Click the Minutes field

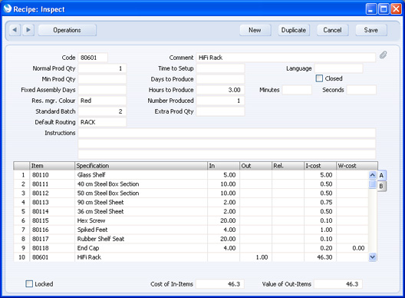point(297,90)
